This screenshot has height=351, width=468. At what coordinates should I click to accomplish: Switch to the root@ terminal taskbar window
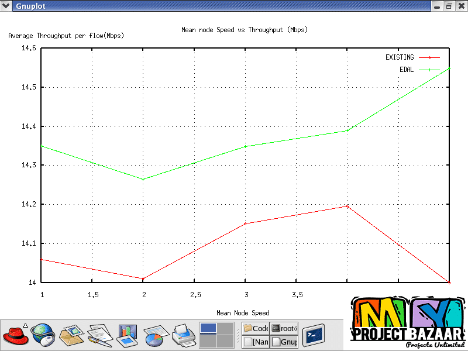[285, 329]
